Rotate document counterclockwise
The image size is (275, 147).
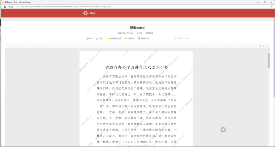[x=267, y=46]
